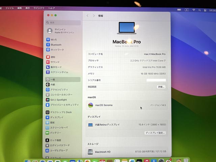Open the ファイル menu in the menu bar
Image resolution: width=216 pixels, height=162 pixels.
(9, 8)
